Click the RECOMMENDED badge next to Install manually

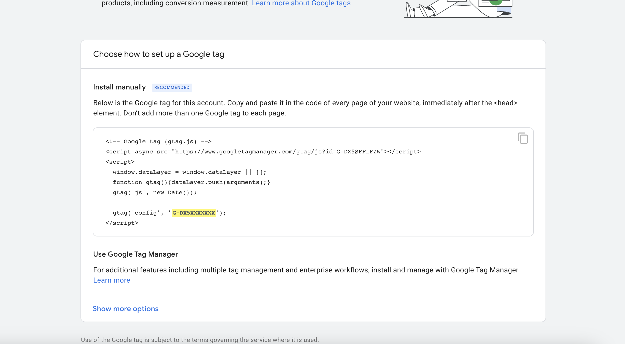click(172, 87)
